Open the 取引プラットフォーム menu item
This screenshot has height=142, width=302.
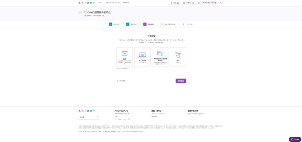[113, 3]
